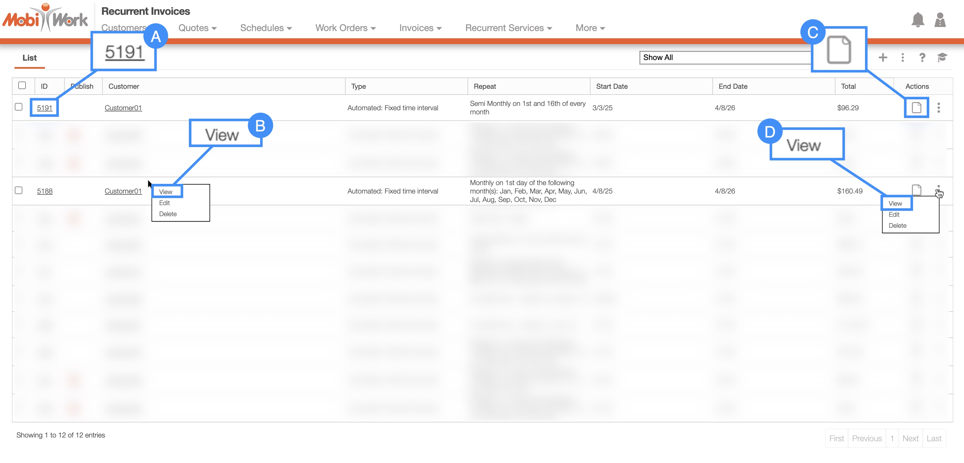Click the graduation cap tutorial icon

click(942, 57)
